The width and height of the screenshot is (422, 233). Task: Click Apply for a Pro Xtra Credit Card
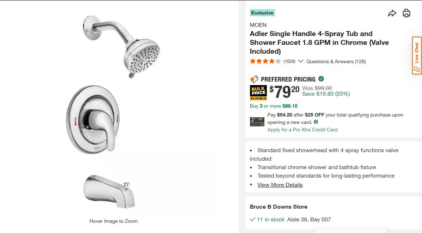click(x=302, y=130)
